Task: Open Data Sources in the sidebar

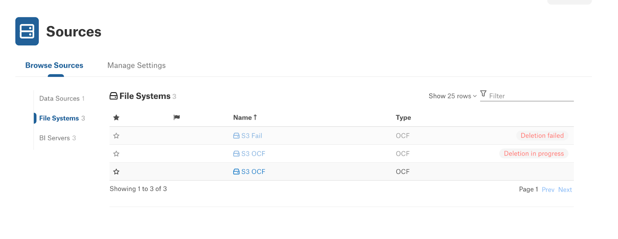Action: pyautogui.click(x=62, y=99)
